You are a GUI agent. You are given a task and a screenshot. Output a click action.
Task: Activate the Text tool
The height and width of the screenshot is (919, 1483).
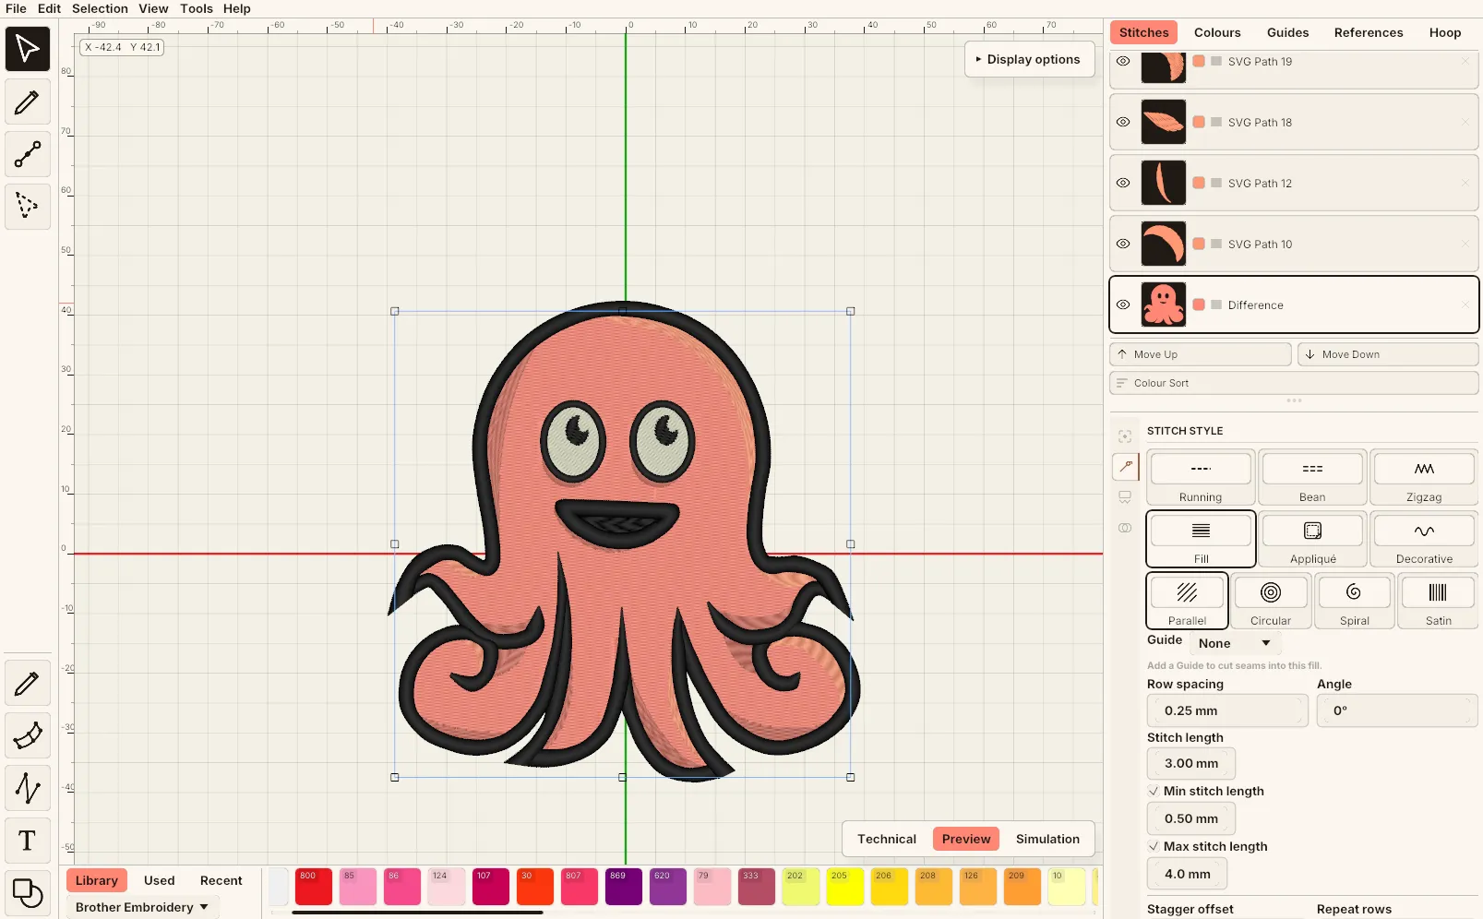tap(28, 841)
